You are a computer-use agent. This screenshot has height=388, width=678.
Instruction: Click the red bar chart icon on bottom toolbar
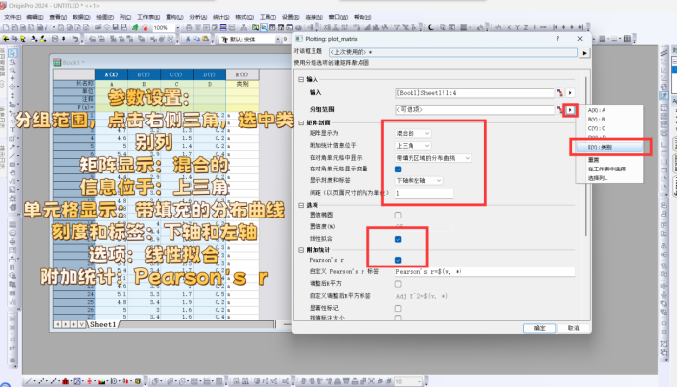65,381
